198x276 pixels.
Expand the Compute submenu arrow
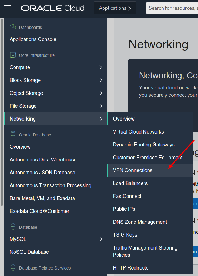101,67
